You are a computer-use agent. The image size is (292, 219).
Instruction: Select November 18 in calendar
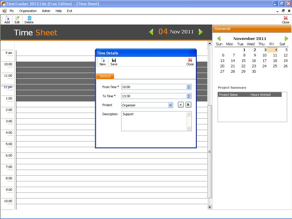pos(275,61)
